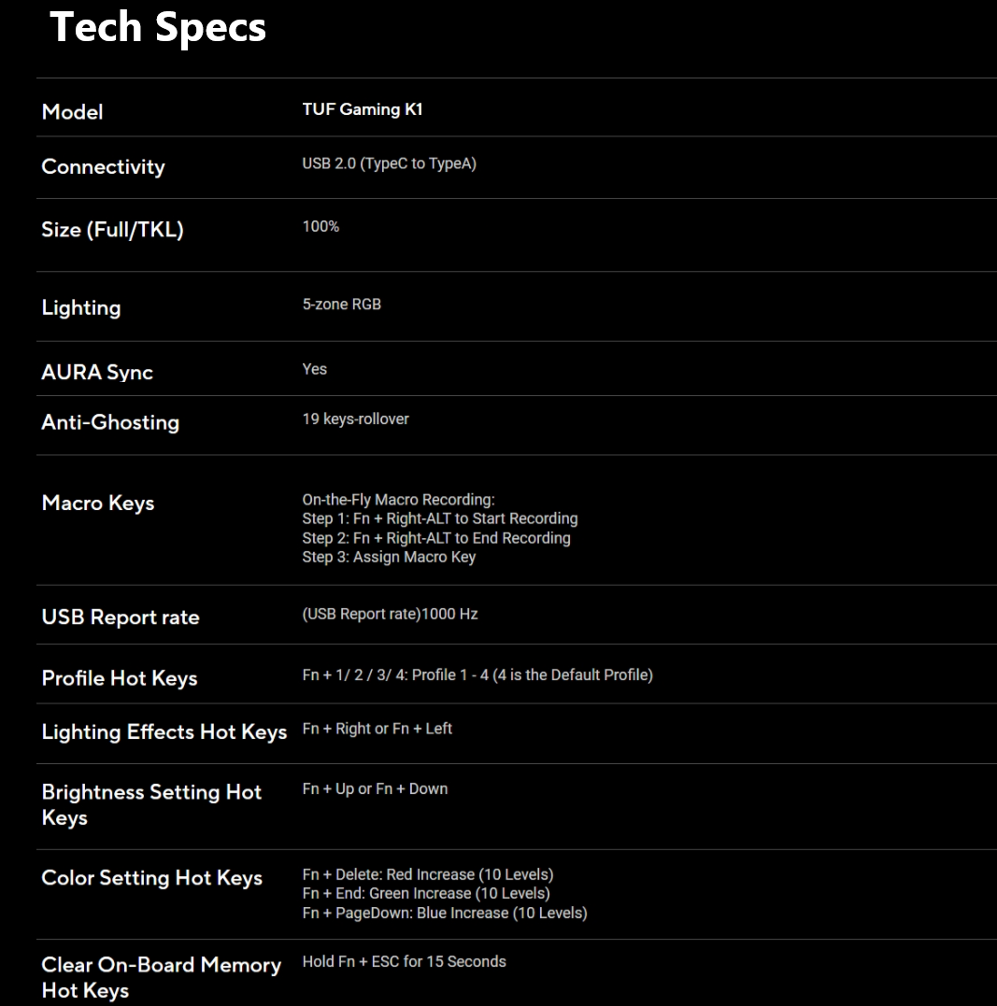The height and width of the screenshot is (1006, 997).
Task: Click the AURA Sync label
Action: [x=97, y=372]
